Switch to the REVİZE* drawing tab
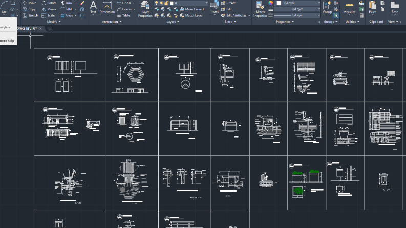 click(28, 29)
